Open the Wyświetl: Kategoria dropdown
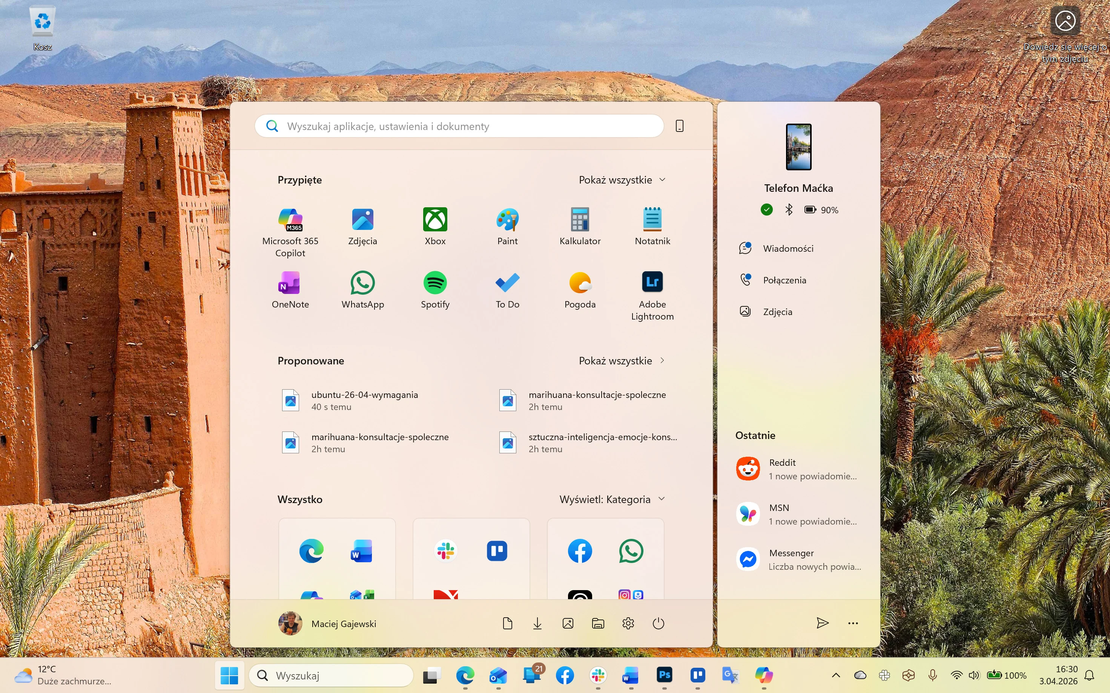The image size is (1110, 693). 612,500
